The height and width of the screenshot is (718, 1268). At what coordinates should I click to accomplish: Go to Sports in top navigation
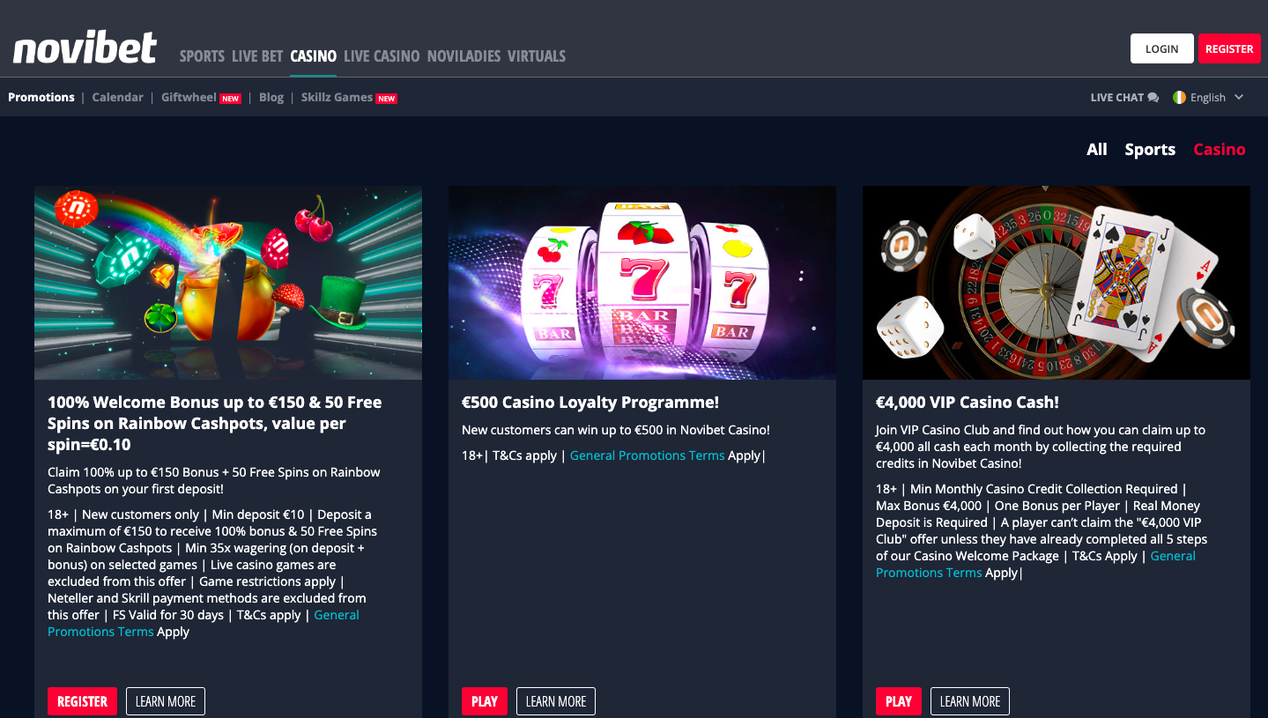[x=202, y=56]
